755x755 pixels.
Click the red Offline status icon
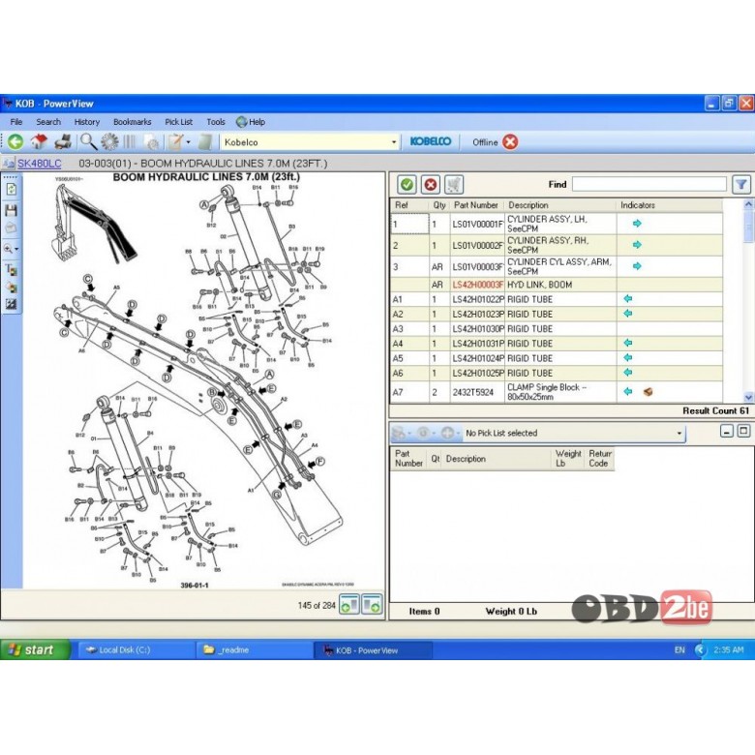pyautogui.click(x=510, y=142)
